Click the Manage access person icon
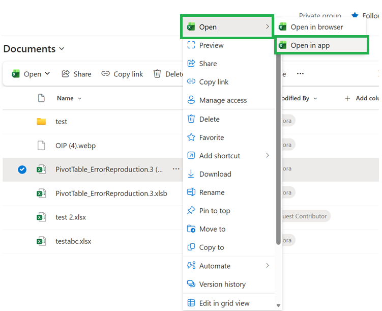 [191, 100]
